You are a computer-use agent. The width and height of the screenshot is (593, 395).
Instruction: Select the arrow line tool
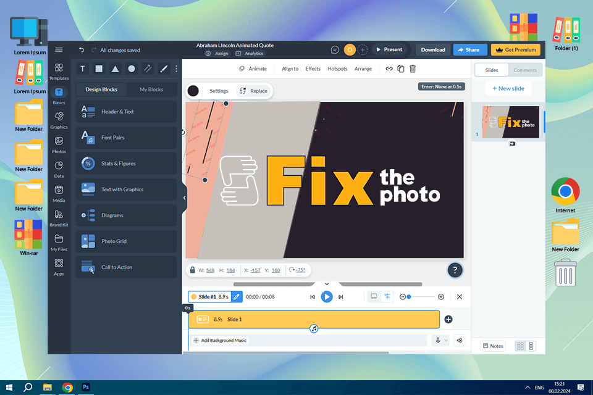tap(148, 69)
